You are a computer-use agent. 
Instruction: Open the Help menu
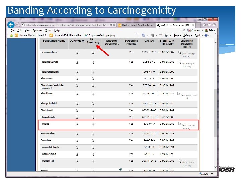[x=57, y=30]
